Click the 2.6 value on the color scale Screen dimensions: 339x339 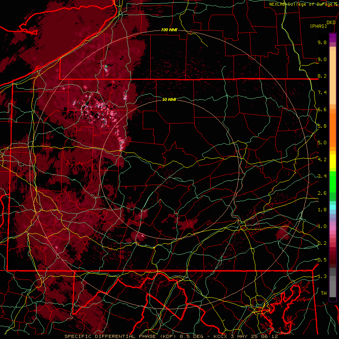tap(322, 193)
